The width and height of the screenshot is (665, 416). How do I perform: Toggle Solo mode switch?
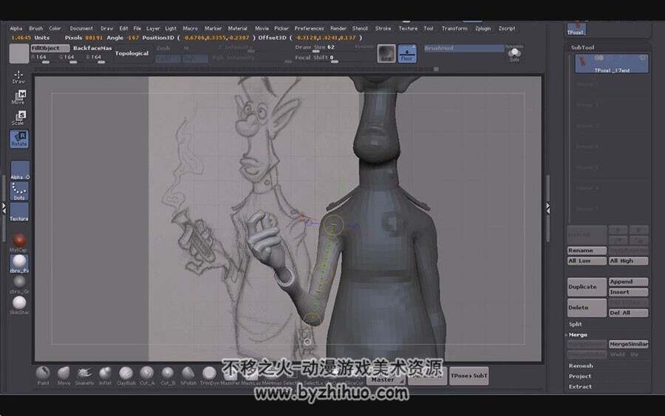tap(514, 53)
